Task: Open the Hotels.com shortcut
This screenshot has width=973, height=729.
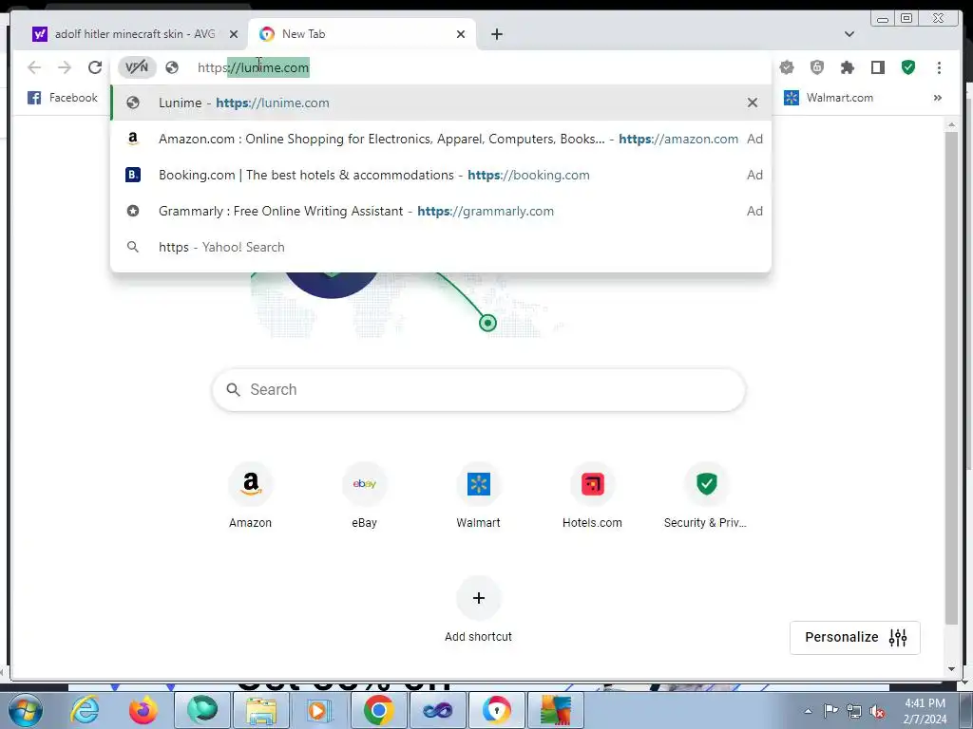Action: (x=592, y=495)
